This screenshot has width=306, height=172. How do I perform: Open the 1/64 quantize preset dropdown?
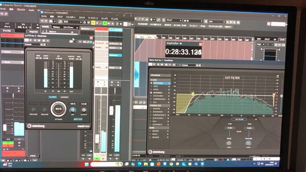coord(217,21)
